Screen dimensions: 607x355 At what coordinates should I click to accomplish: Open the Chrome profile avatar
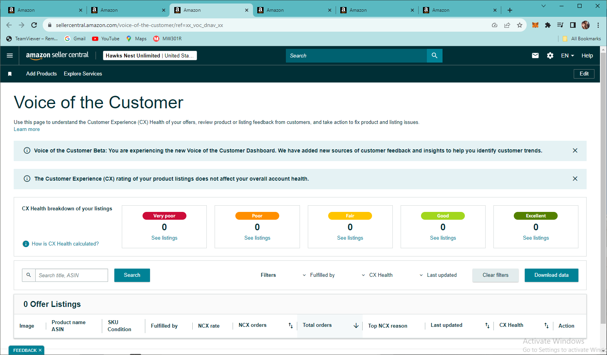(x=585, y=25)
